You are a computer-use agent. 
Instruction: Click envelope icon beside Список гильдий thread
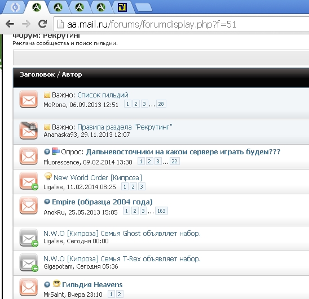(x=29, y=99)
